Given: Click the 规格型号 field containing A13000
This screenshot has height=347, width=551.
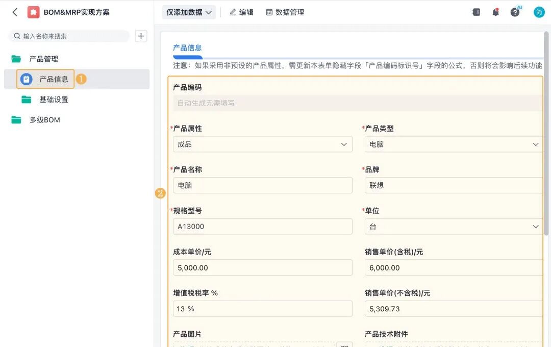Looking at the screenshot, I should 263,227.
